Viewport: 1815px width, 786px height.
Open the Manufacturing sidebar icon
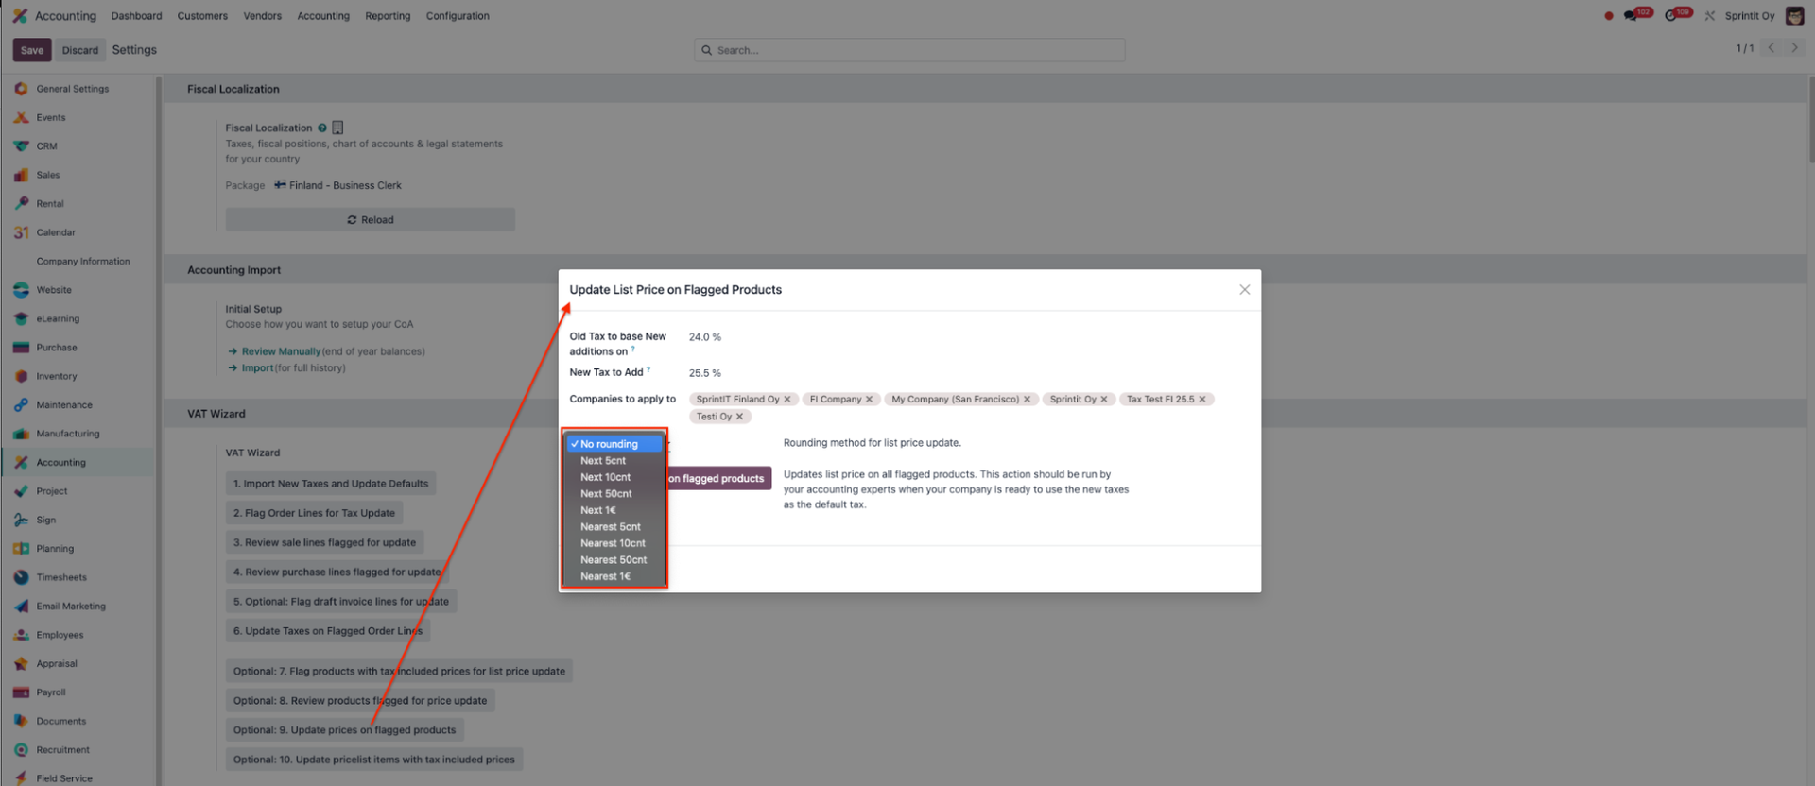pos(21,434)
